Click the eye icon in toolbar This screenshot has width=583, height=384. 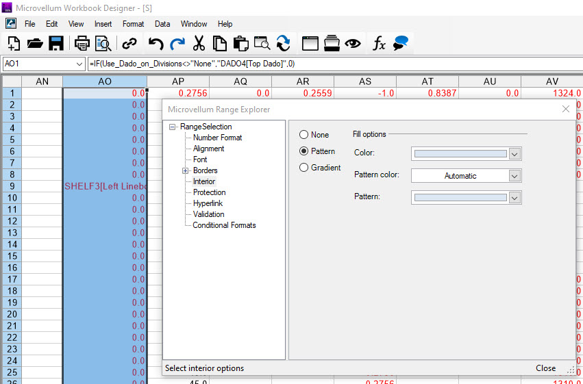click(x=353, y=43)
